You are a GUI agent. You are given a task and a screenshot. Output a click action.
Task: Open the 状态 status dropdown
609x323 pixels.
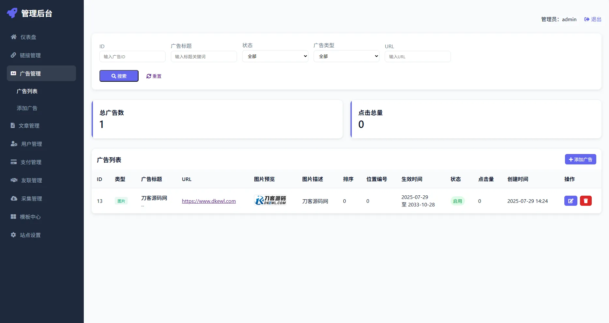[275, 56]
